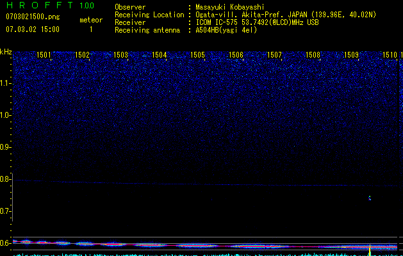
Task: Select the file name 0703021500.png
Action: coord(33,17)
